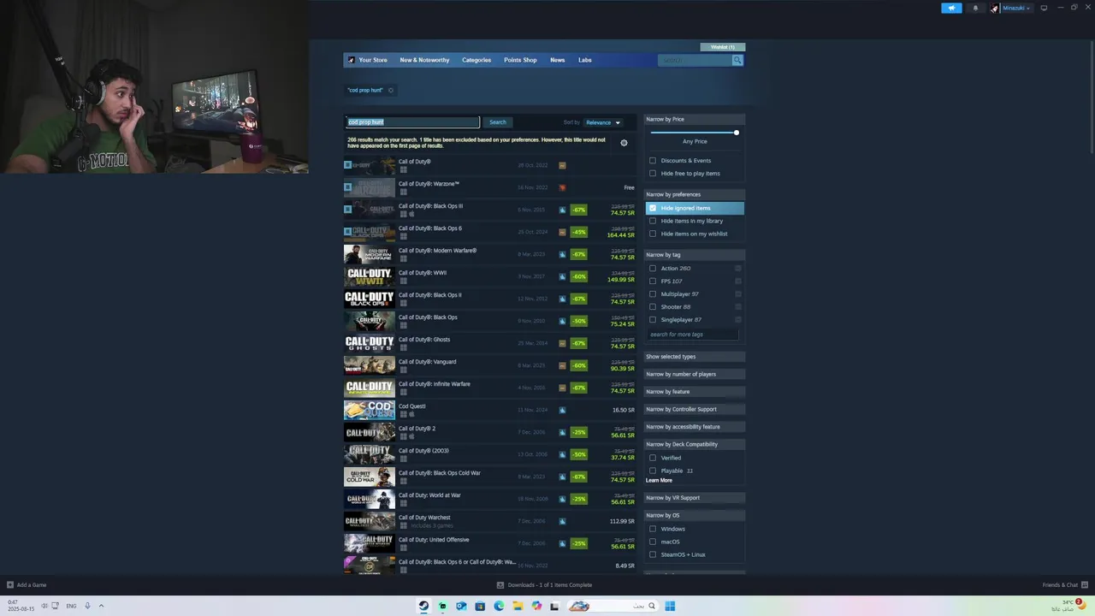1095x616 pixels.
Task: Expand Narrow by VR Support
Action: [694, 498]
